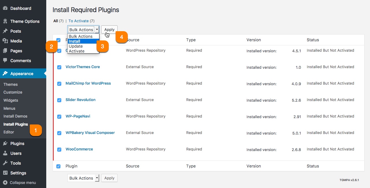Uncheck the Slider Revolution plugin checkbox
The height and width of the screenshot is (188, 370).
[59, 100]
